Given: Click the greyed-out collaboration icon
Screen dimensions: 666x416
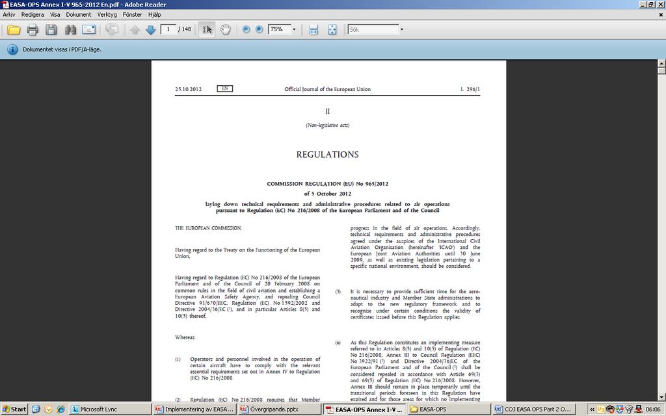Looking at the screenshot, I should tap(112, 30).
